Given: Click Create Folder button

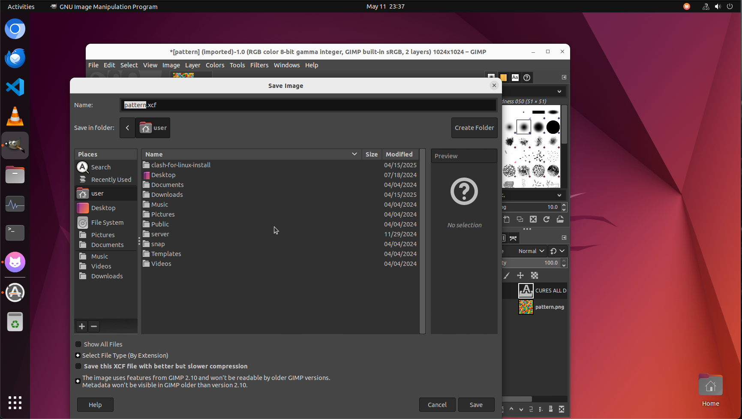Looking at the screenshot, I should [474, 128].
